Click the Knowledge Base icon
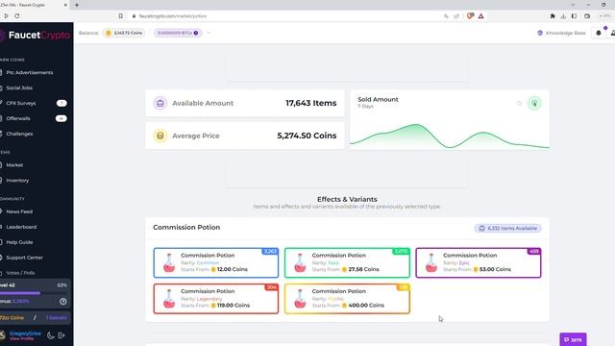Screen dimensions: 615x346 tap(540, 33)
